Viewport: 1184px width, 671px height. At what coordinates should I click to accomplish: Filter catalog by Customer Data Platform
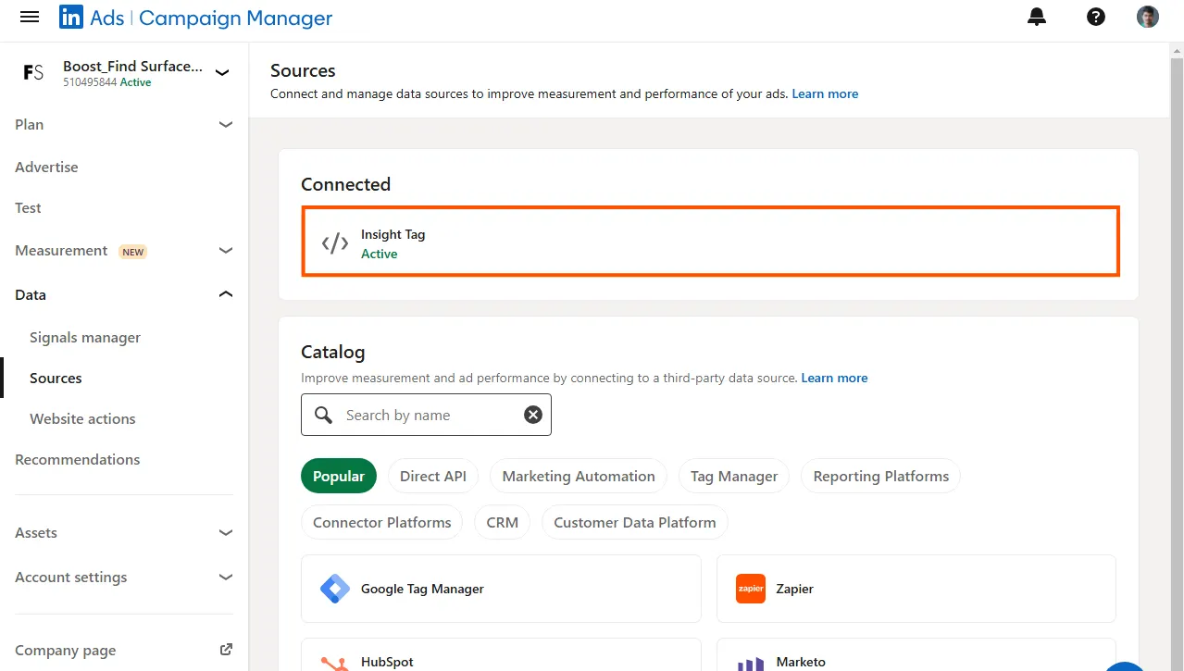pos(635,522)
